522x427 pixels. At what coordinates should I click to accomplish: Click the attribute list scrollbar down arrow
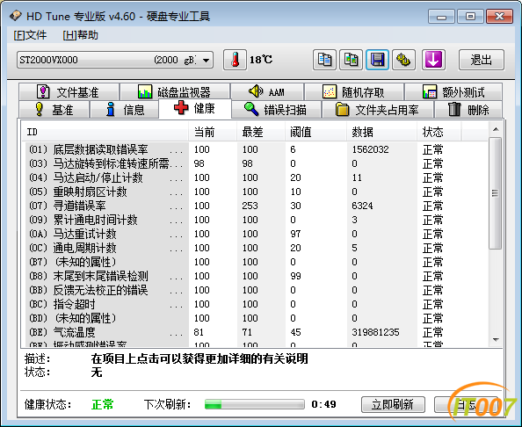(x=496, y=340)
